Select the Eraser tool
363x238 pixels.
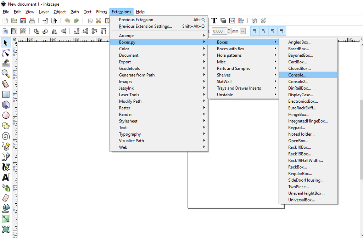[x=6, y=198]
